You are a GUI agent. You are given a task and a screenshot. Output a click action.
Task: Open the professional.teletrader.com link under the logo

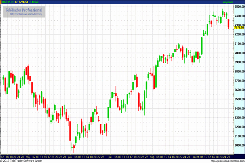[26, 15]
